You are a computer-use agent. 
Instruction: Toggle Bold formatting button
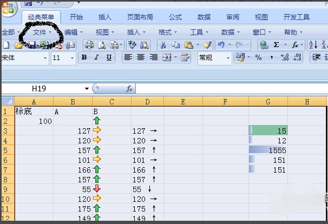click(x=84, y=57)
